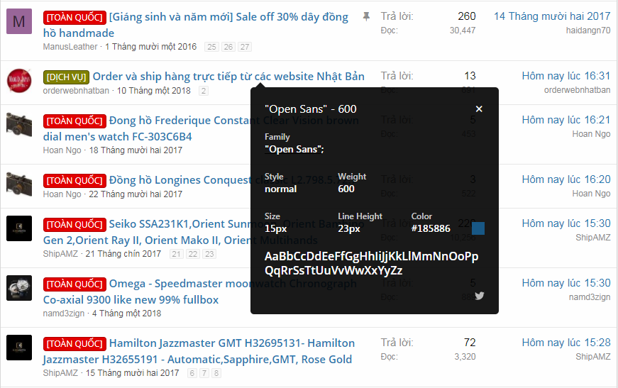Click the pin icon on Sale off thread
The image size is (618, 388).
tap(366, 16)
